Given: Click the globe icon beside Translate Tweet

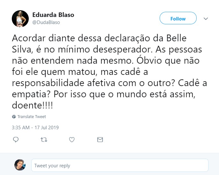Looking at the screenshot, I should coord(14,117).
